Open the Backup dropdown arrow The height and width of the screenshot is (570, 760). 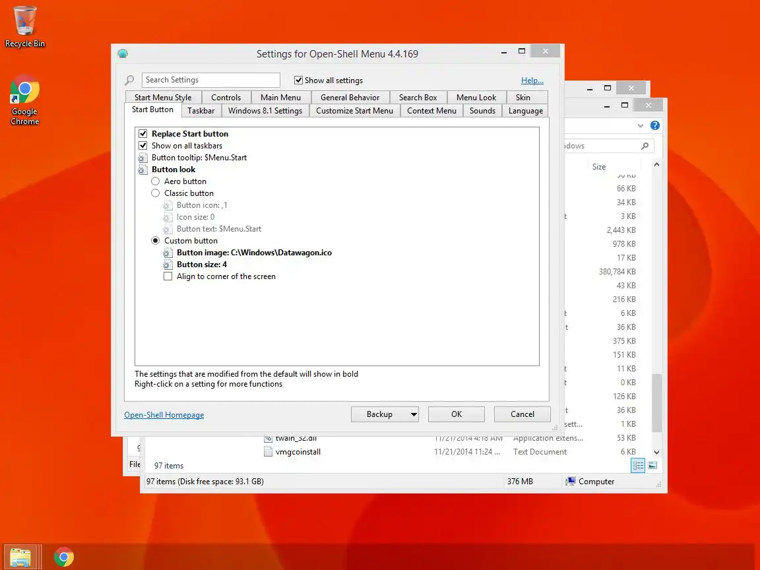414,414
